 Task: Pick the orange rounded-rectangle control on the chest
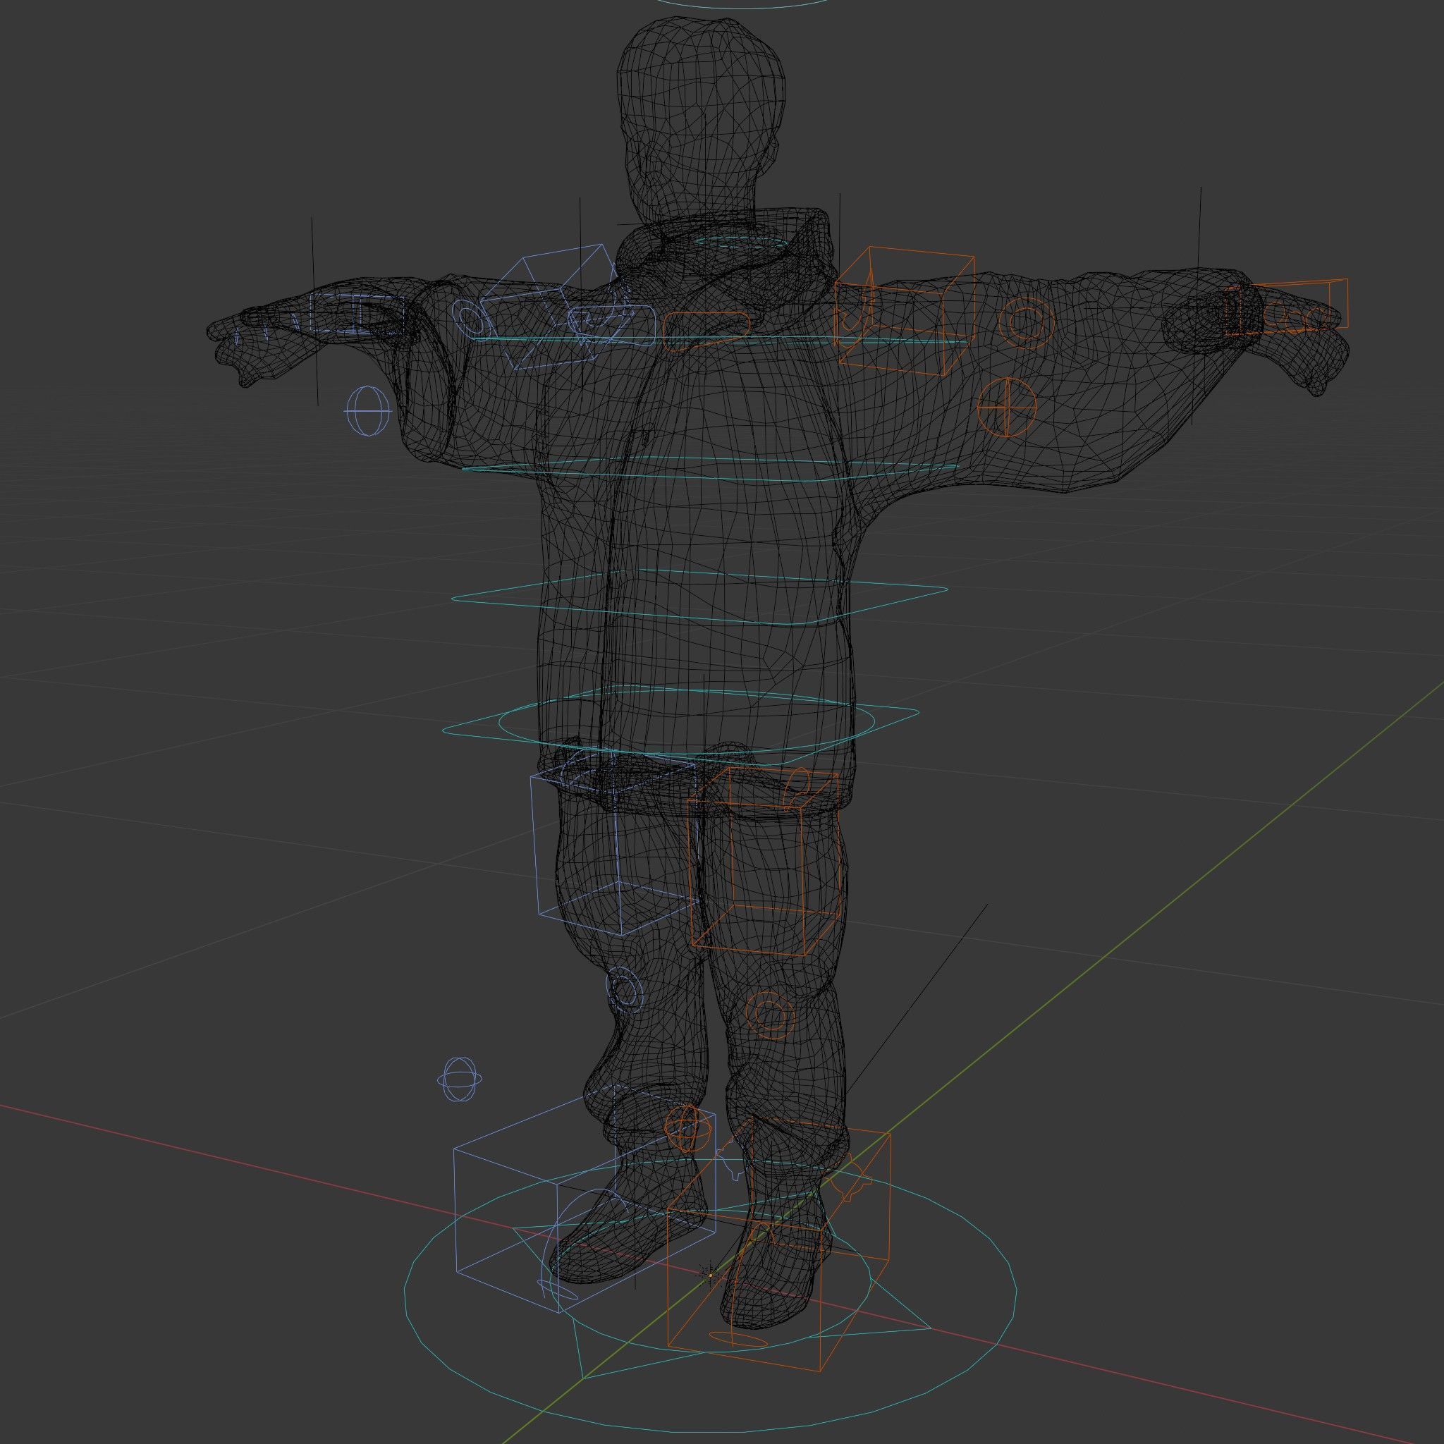pos(706,331)
